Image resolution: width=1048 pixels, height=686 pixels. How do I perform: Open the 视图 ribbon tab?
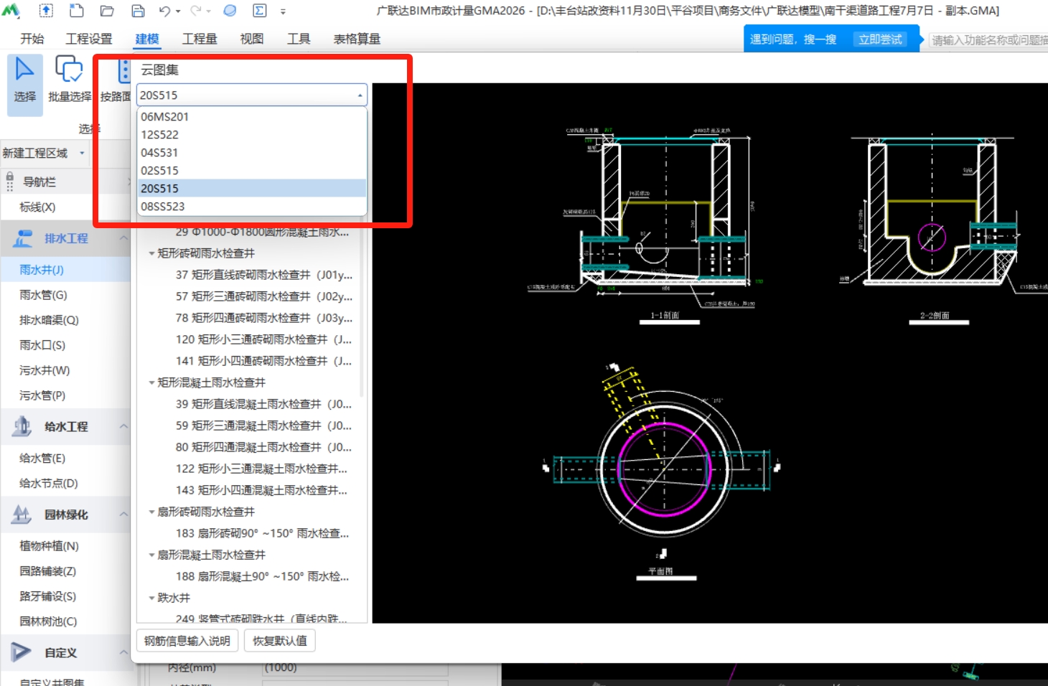[252, 39]
